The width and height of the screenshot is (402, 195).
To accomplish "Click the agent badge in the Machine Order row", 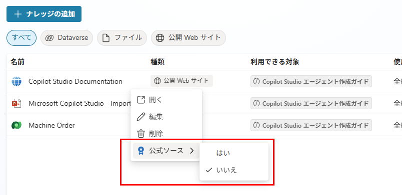I will (311, 125).
